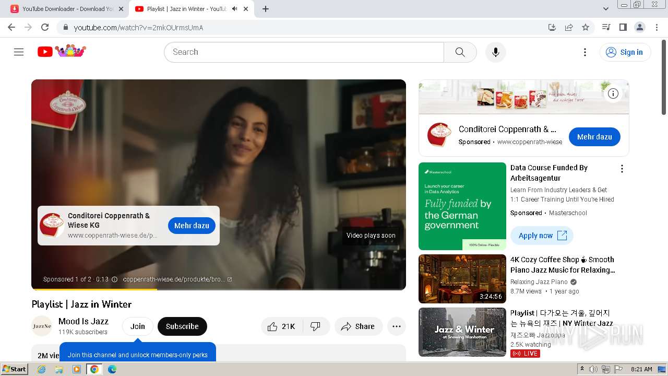The width and height of the screenshot is (668, 376).
Task: Open options for Data Course ad
Action: pos(622,169)
